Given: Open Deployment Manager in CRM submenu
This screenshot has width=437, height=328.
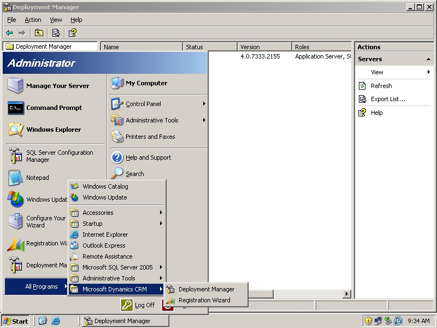Looking at the screenshot, I should pos(206,289).
